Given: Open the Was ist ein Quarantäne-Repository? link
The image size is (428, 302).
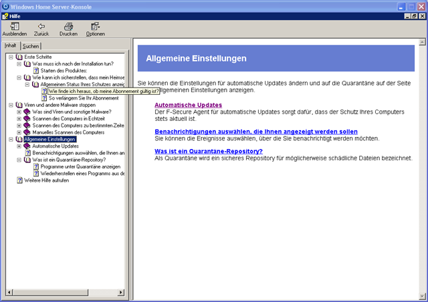Looking at the screenshot, I should coord(209,151).
